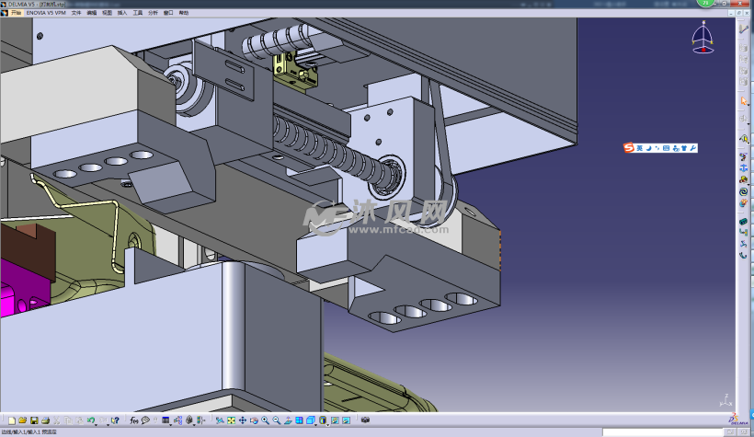Click the Zoom In magnifier icon
This screenshot has width=754, height=437.
(x=265, y=420)
